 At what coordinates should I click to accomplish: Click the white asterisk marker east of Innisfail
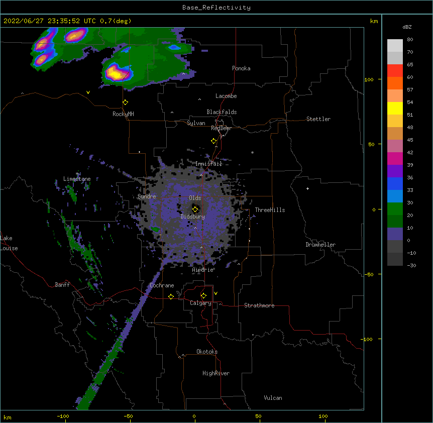point(252,152)
